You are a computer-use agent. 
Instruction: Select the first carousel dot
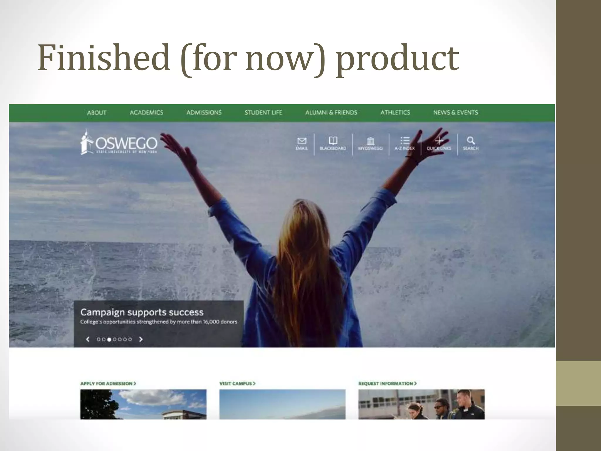(x=99, y=339)
